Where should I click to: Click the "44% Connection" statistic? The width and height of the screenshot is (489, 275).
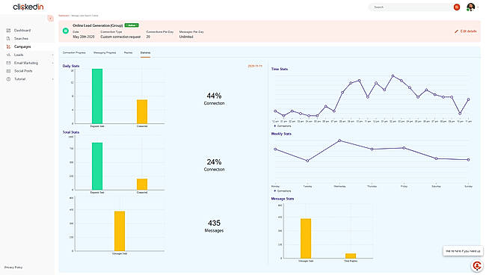click(215, 99)
